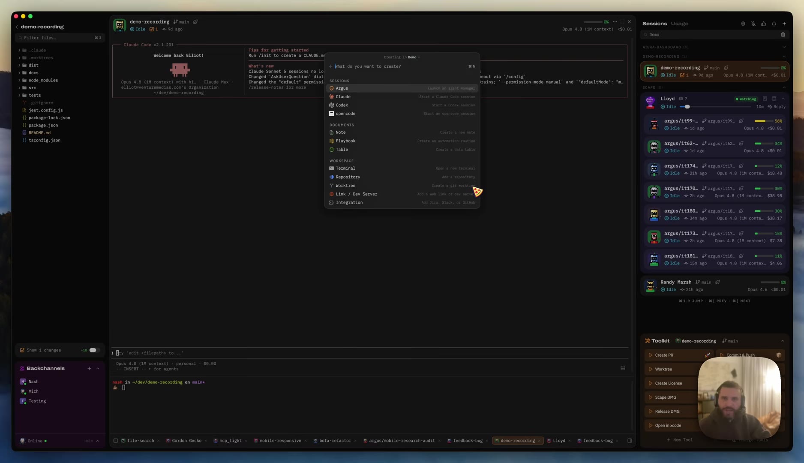Click the notes icon on the Lloyd session card
This screenshot has height=463, width=804.
click(765, 99)
